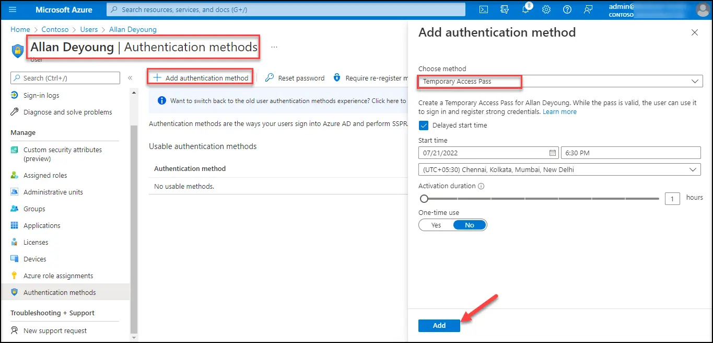Open the Feedback icon in header
This screenshot has height=343, width=713.
[x=588, y=10]
